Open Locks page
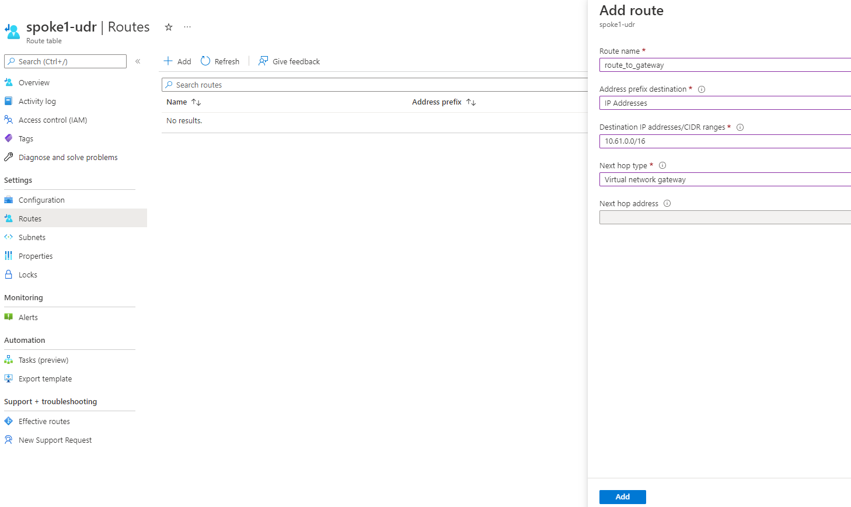Image resolution: width=851 pixels, height=507 pixels. (27, 275)
